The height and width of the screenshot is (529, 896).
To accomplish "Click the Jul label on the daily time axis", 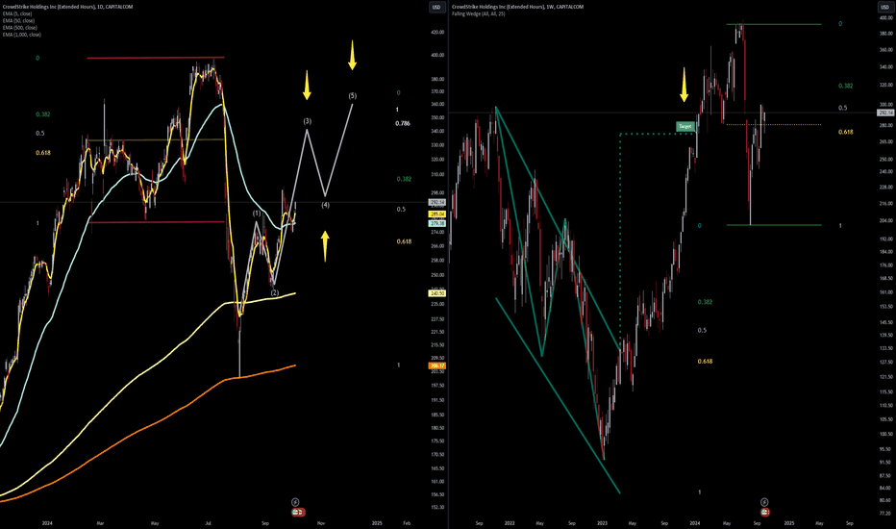I will 208,522.
